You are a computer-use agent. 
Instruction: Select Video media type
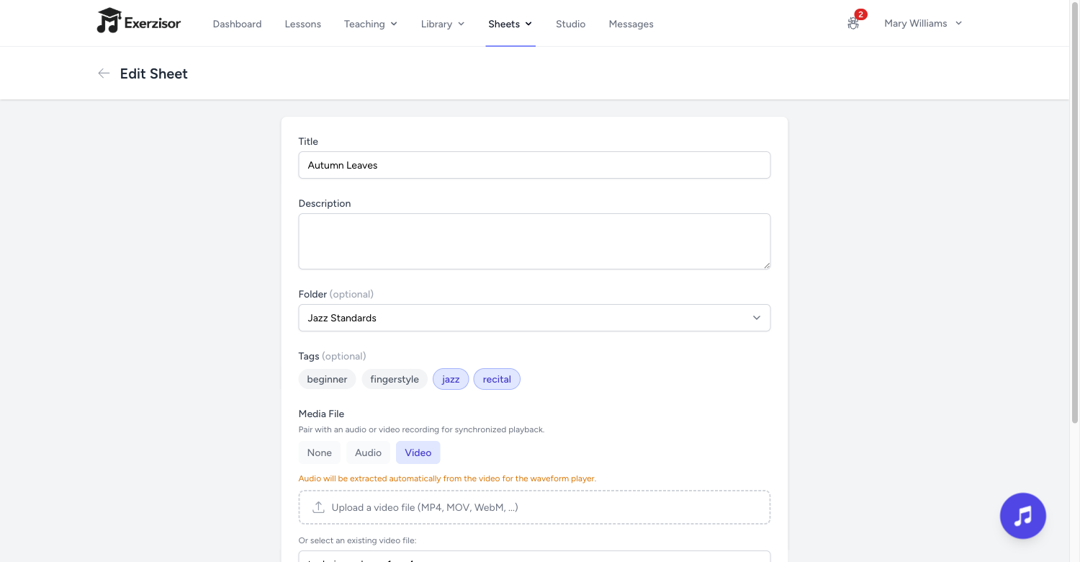418,452
